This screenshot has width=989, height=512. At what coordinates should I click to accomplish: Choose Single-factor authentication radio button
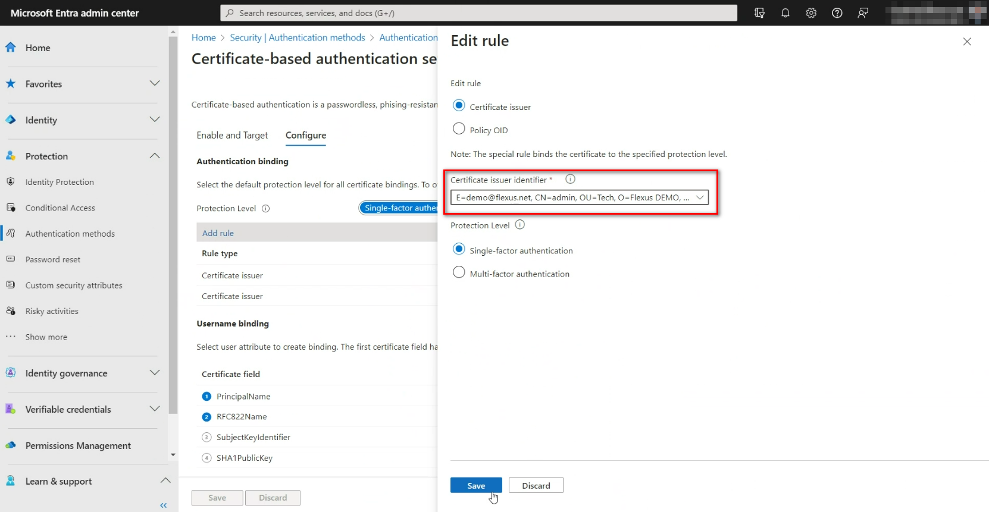(459, 249)
